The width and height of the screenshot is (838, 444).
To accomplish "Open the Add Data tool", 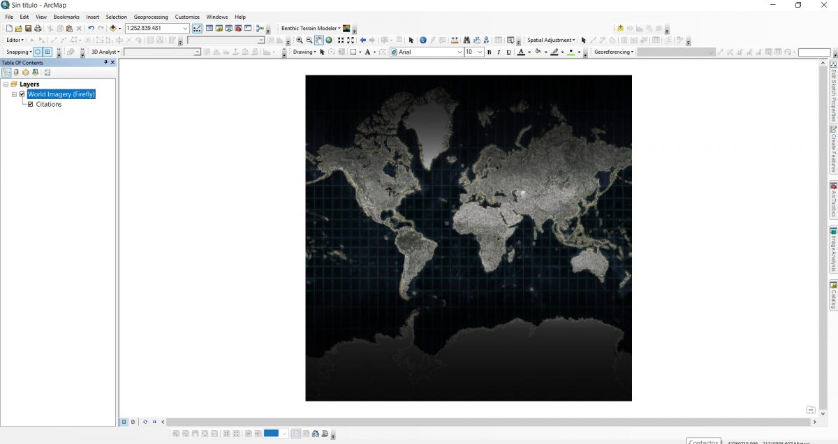I will [113, 28].
